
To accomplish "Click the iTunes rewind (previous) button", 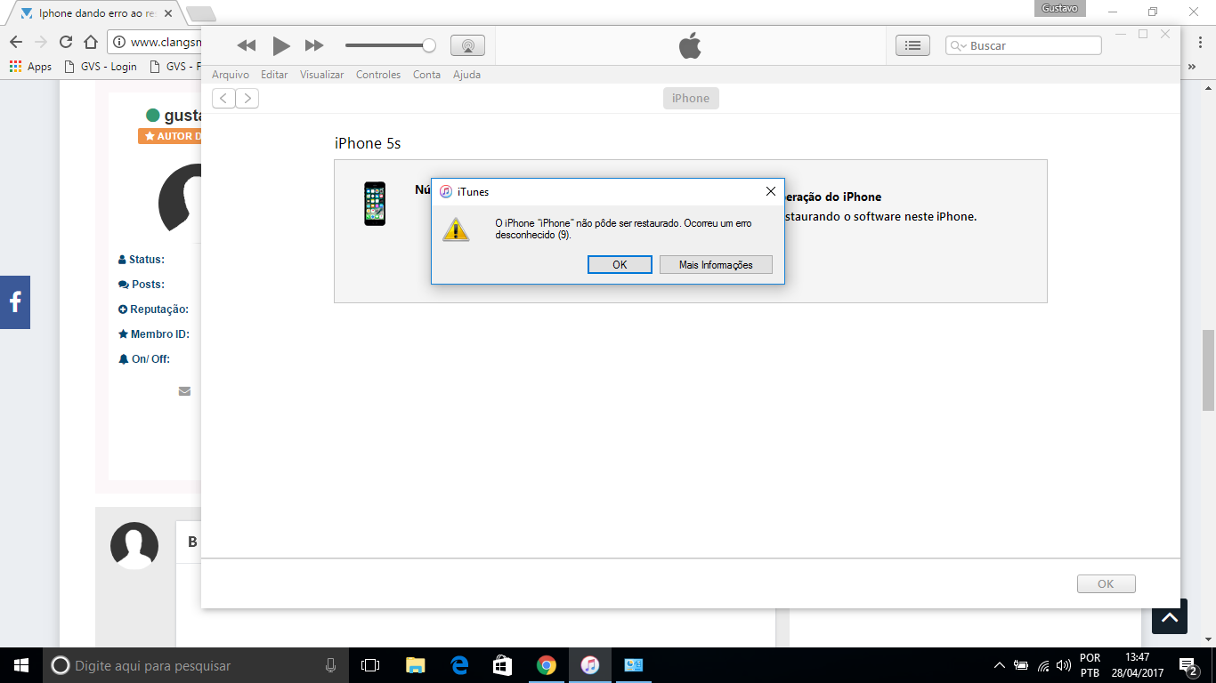I will (x=247, y=45).
